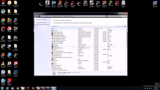Select Opera desktop shortcut

3,29
